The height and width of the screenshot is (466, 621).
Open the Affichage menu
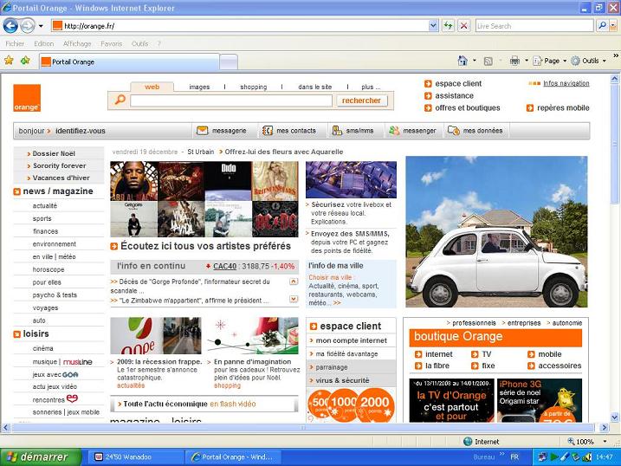(77, 43)
